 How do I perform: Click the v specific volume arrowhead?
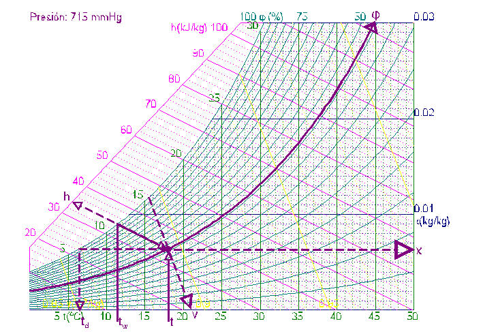tap(185, 301)
